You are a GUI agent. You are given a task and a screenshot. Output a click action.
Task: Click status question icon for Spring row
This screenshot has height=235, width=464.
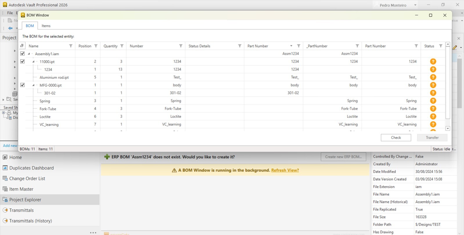[x=433, y=101]
